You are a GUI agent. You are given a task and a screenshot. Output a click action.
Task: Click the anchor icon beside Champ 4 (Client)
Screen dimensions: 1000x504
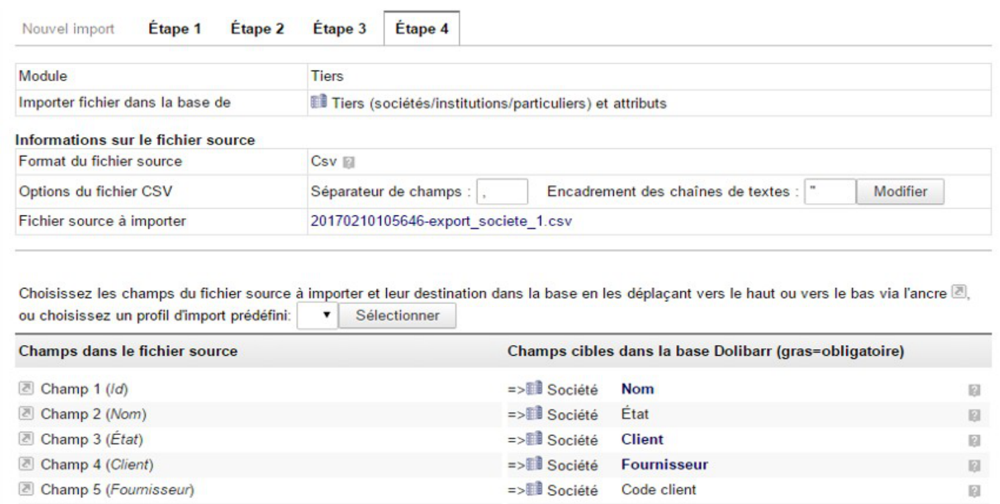(x=27, y=466)
